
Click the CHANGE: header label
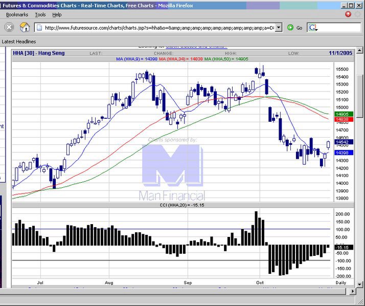coord(164,53)
